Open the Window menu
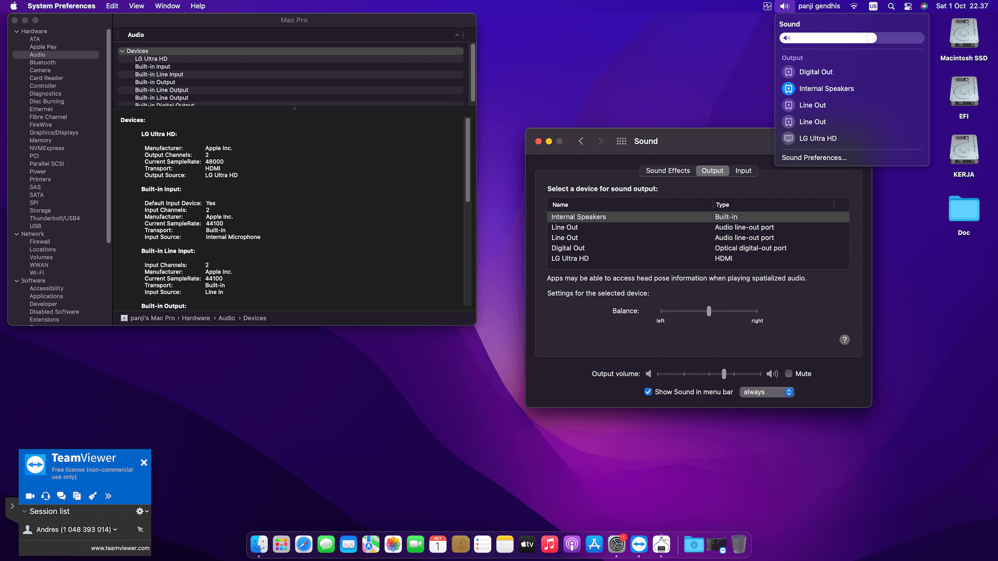 coord(167,6)
